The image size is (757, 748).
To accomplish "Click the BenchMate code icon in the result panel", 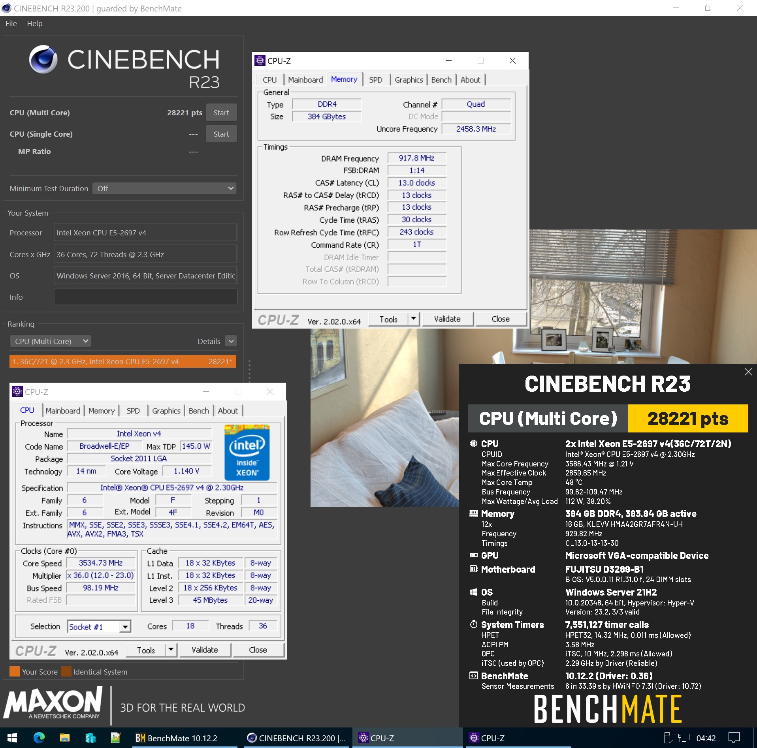I will 473,676.
